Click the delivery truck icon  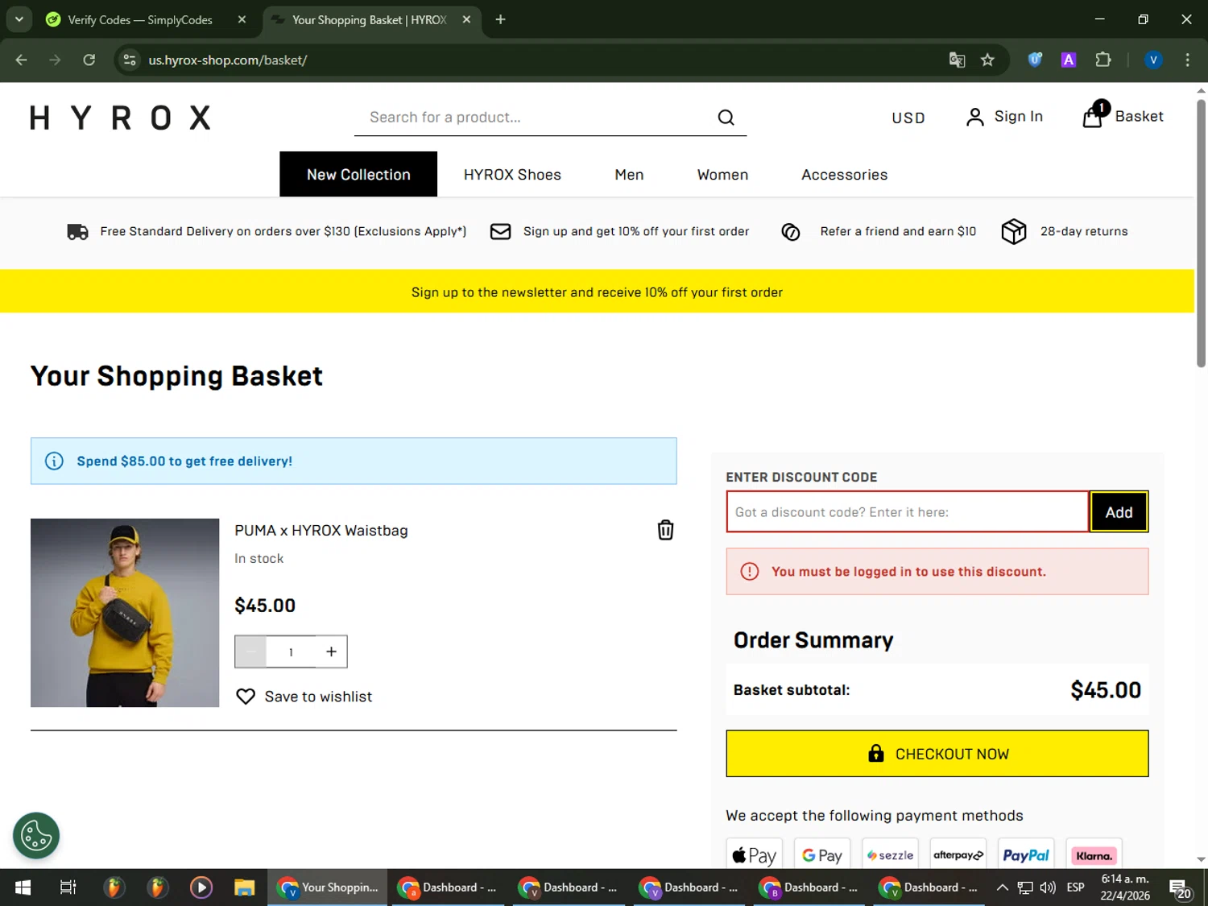click(x=77, y=232)
